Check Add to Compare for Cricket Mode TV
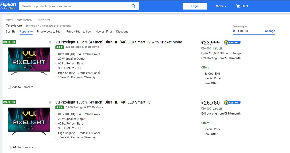 pyautogui.click(x=9, y=87)
